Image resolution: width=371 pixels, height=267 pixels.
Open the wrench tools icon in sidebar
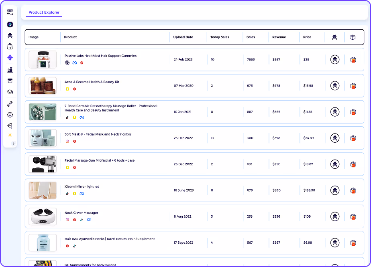click(10, 104)
